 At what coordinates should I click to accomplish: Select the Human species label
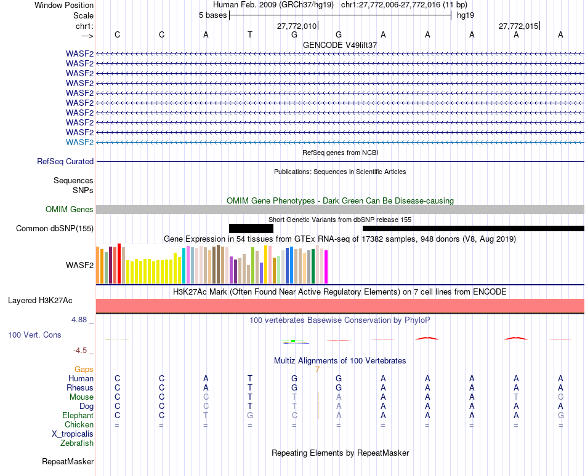[81, 379]
